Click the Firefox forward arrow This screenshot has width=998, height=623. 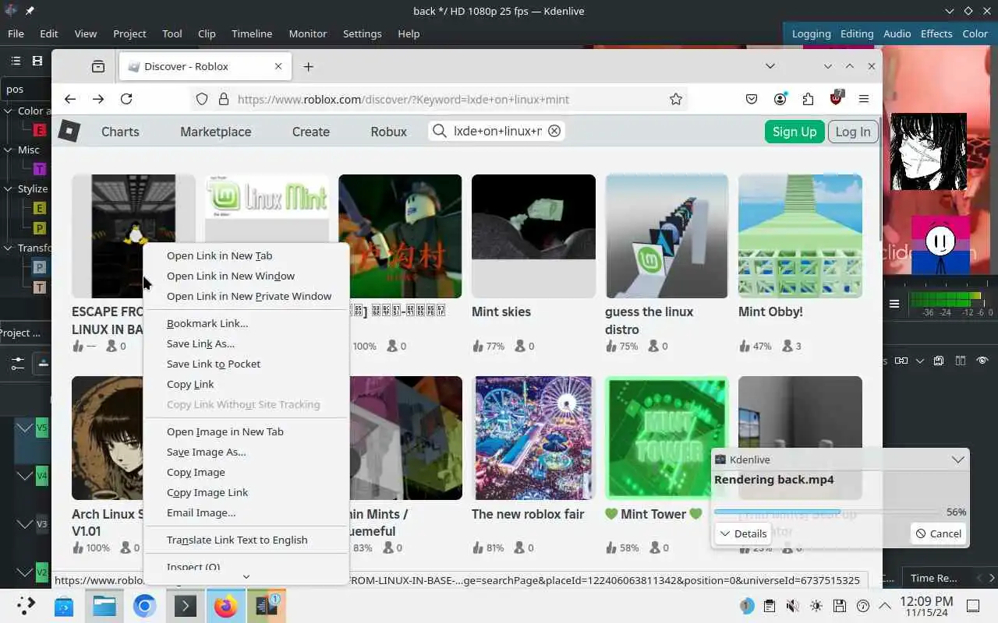[x=98, y=99]
